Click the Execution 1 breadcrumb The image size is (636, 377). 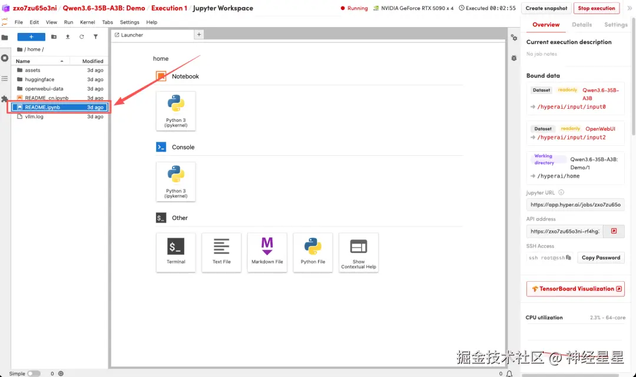coord(169,8)
